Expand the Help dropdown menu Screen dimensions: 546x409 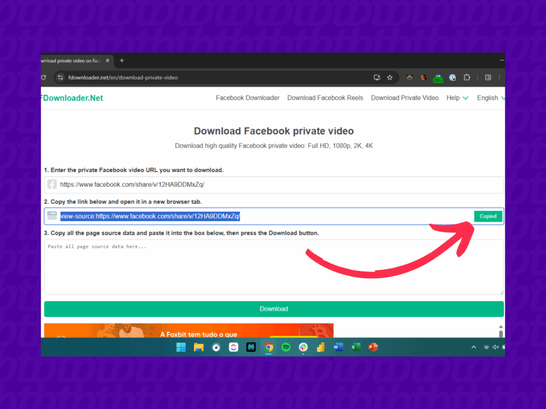457,98
